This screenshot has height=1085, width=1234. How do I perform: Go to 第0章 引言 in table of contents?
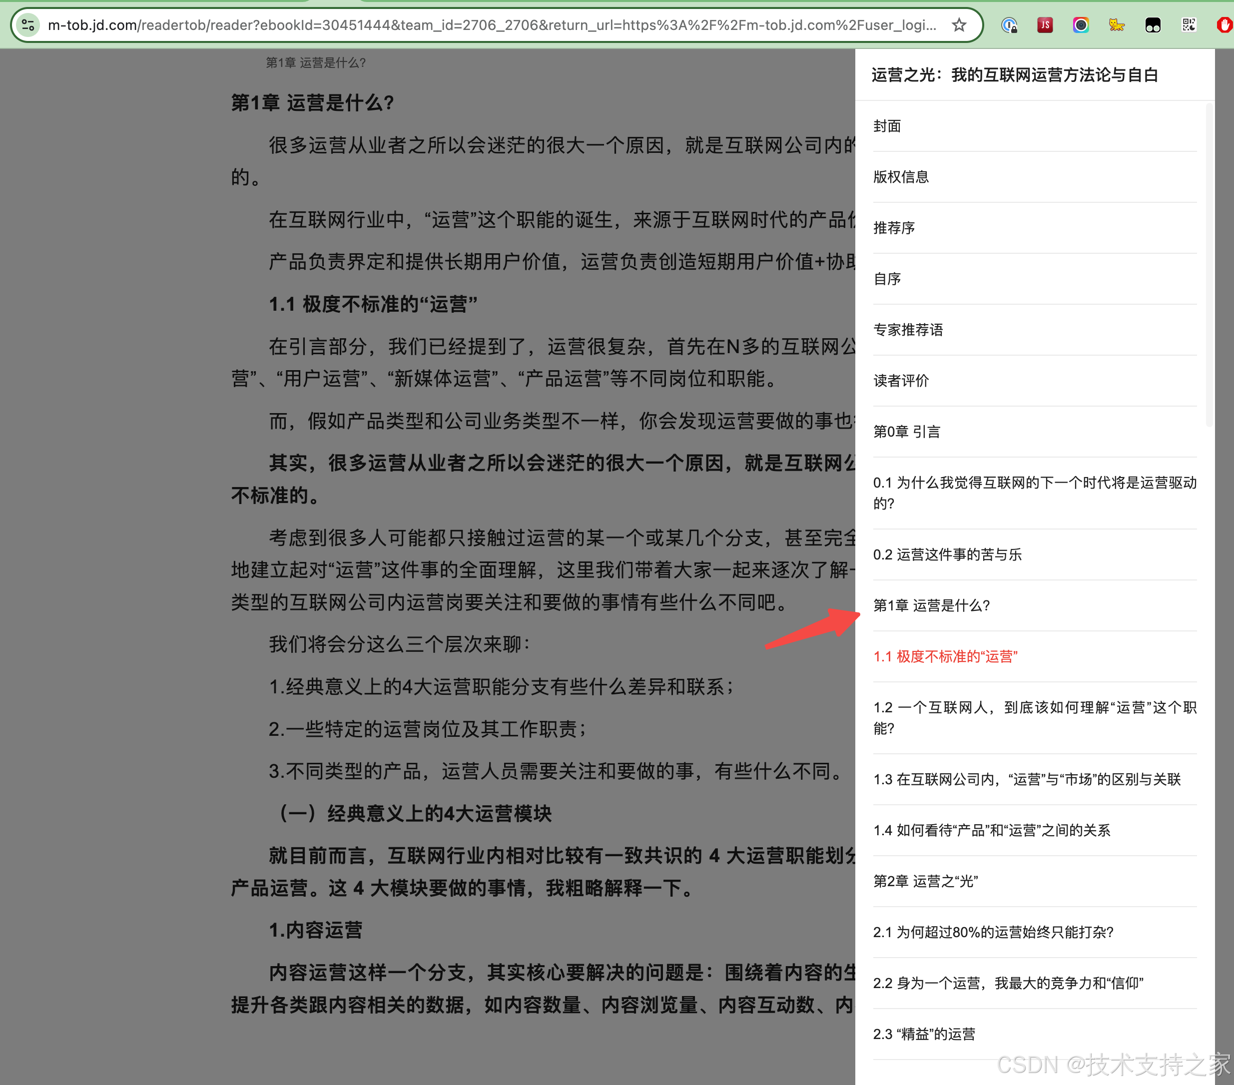906,431
